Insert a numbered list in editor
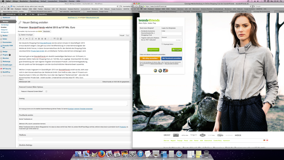 point(33,39)
